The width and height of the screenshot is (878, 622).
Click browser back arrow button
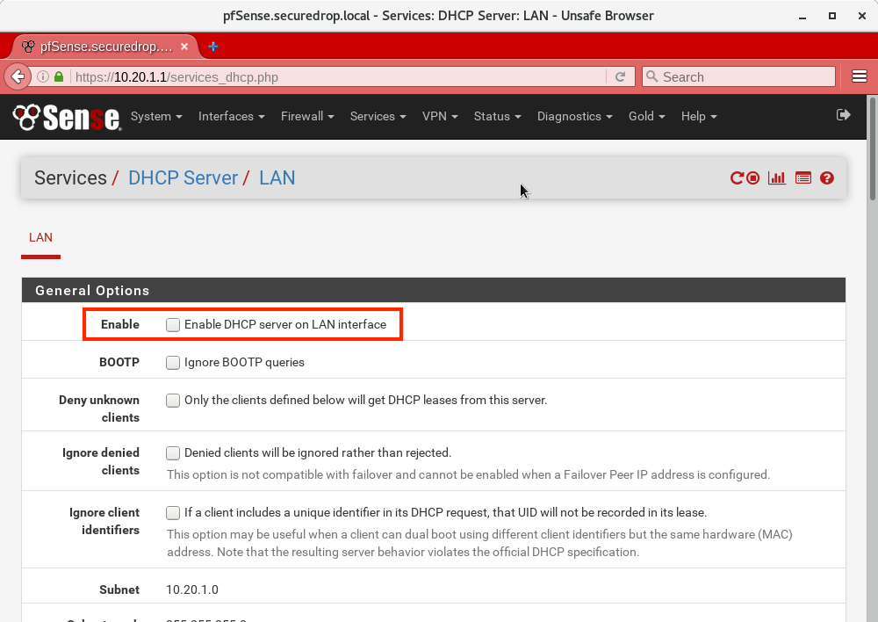(x=18, y=76)
